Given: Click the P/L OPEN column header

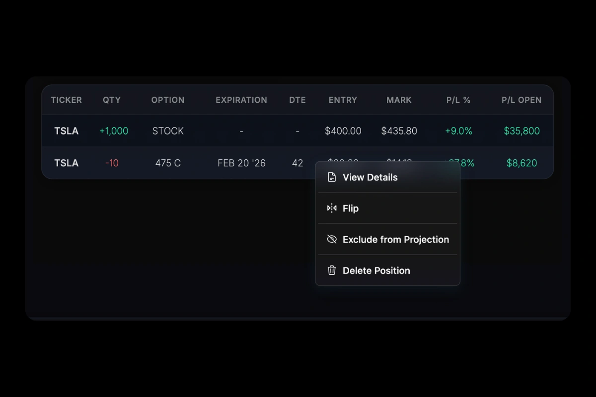Looking at the screenshot, I should tap(521, 100).
